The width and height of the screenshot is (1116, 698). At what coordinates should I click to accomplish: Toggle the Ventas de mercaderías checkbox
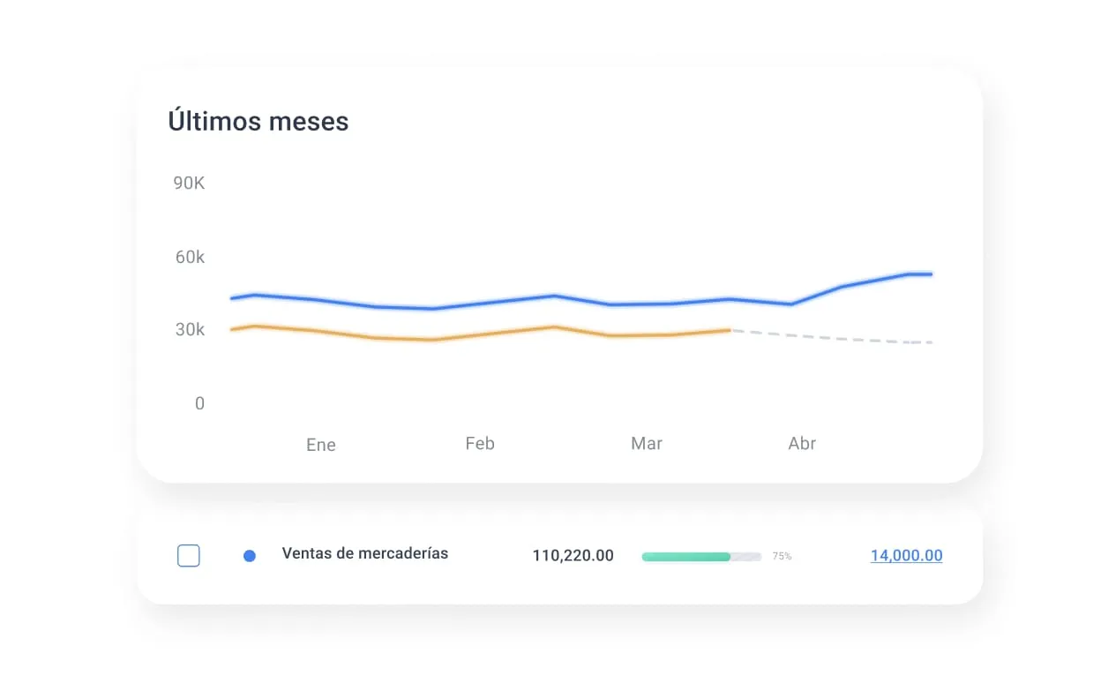pos(188,555)
